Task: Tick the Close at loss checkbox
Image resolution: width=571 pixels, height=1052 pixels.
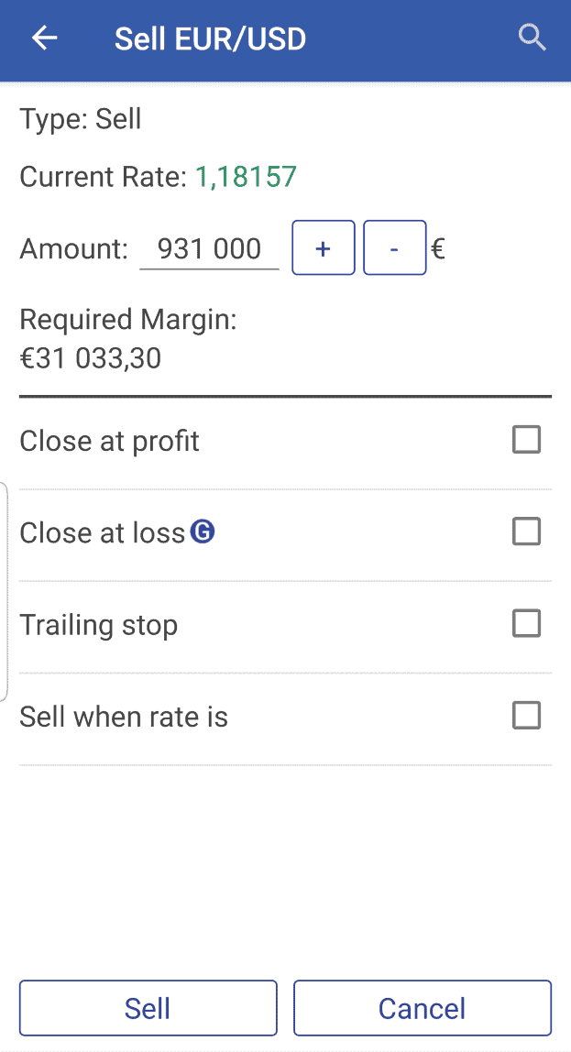Action: pos(526,532)
